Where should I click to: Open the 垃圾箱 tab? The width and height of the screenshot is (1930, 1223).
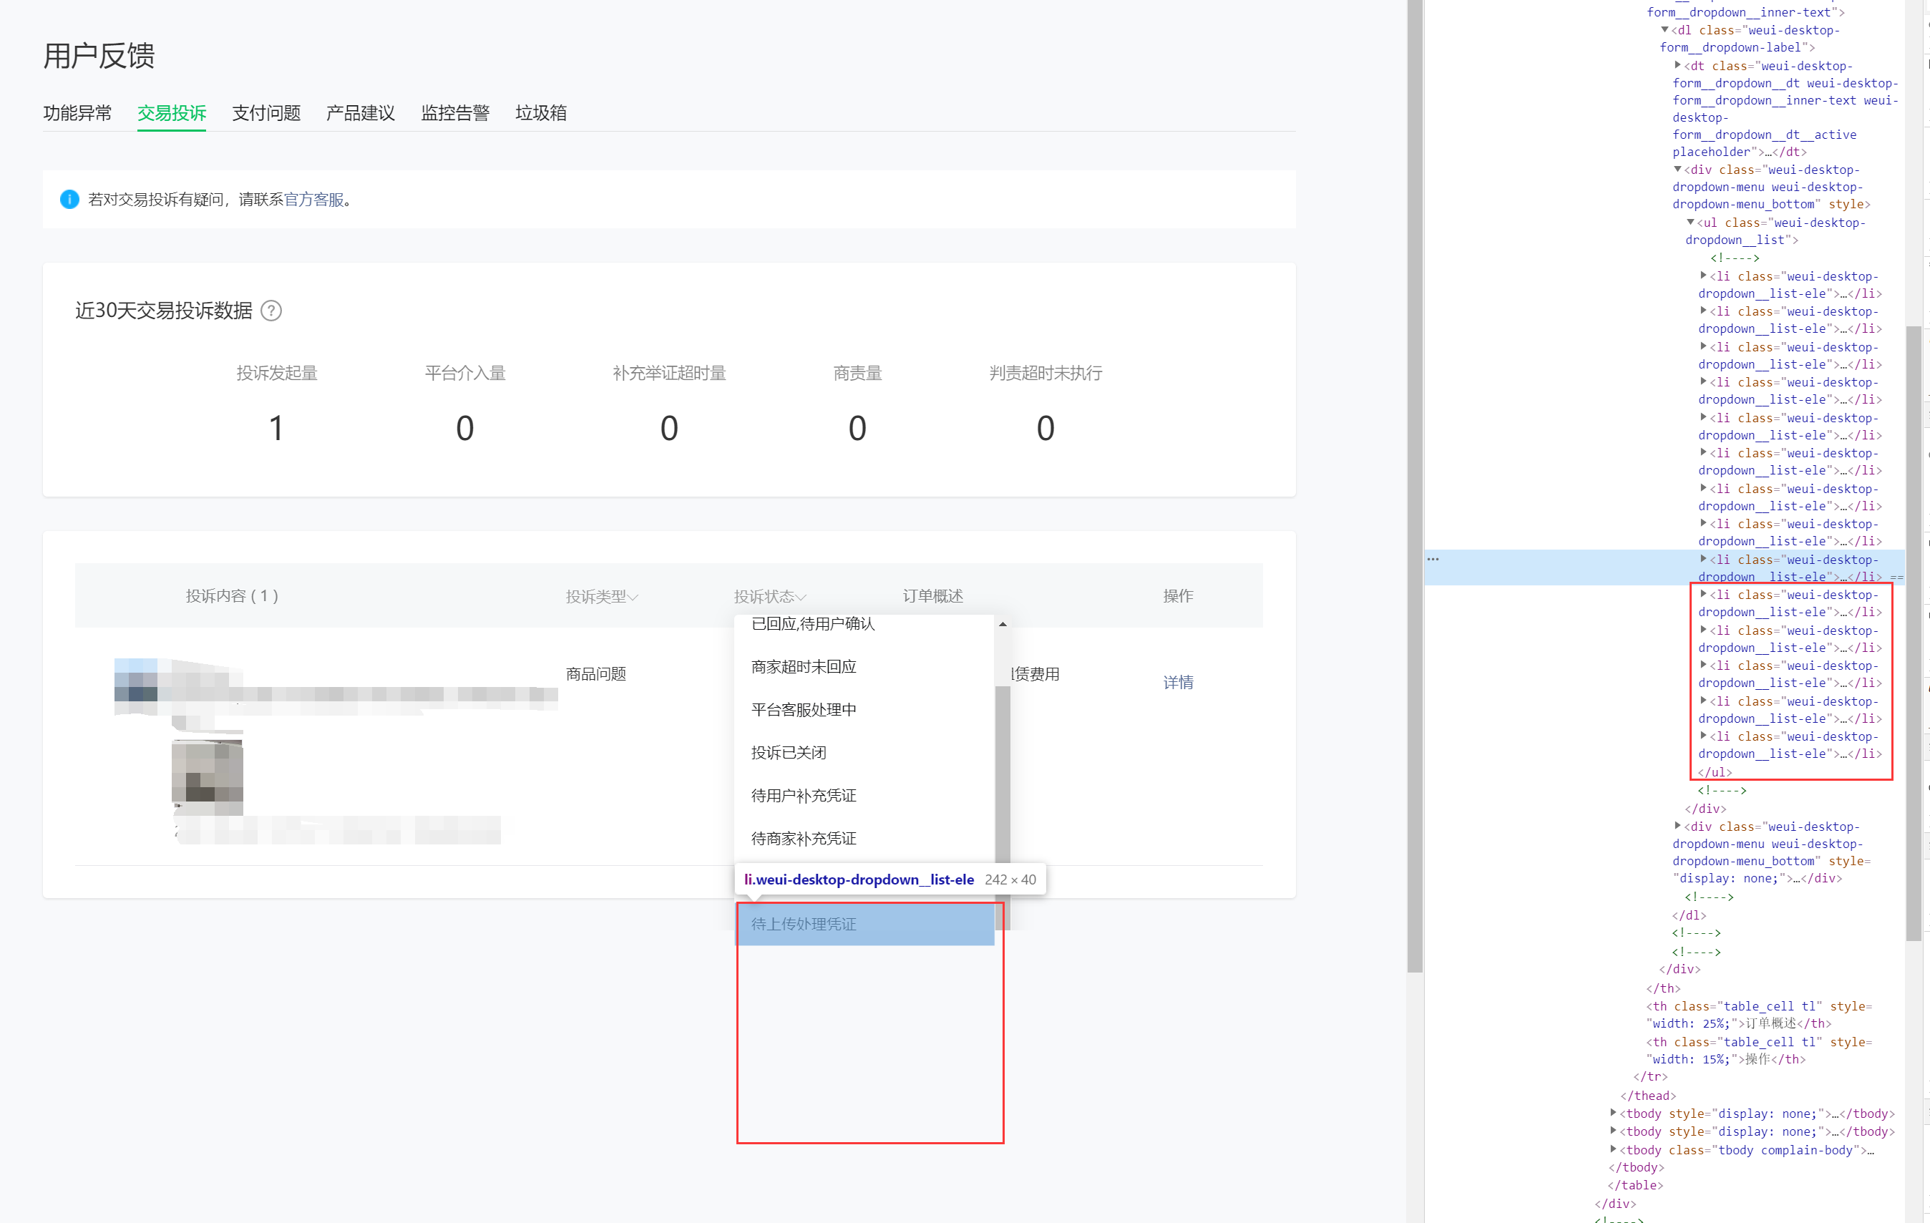click(x=540, y=113)
